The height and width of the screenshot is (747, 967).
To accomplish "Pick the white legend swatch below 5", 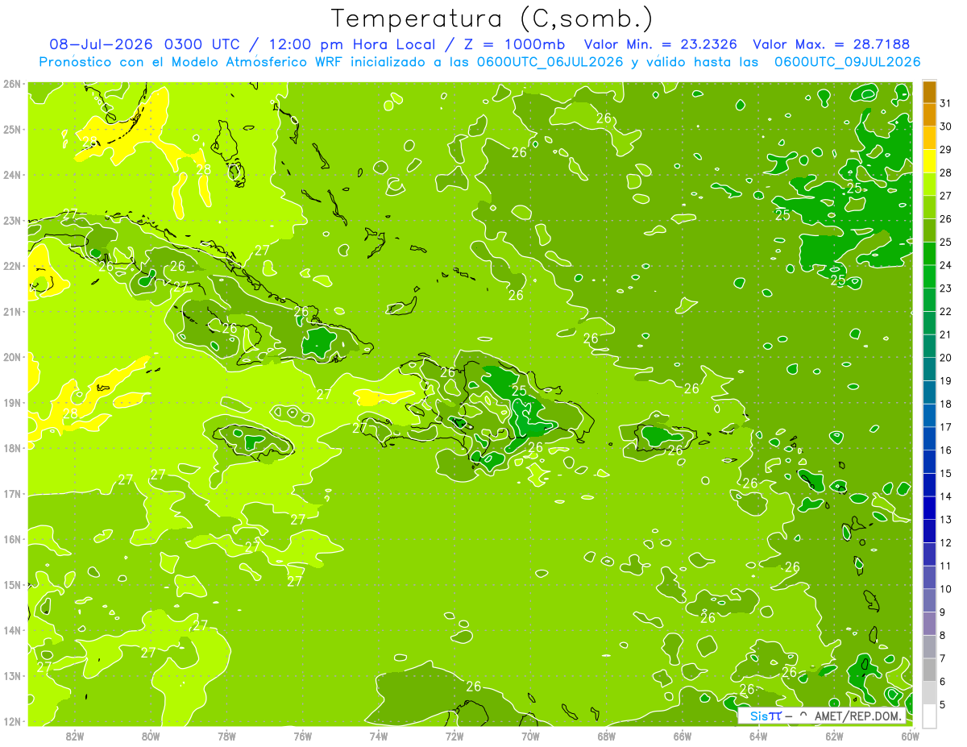I will pyautogui.click(x=929, y=716).
